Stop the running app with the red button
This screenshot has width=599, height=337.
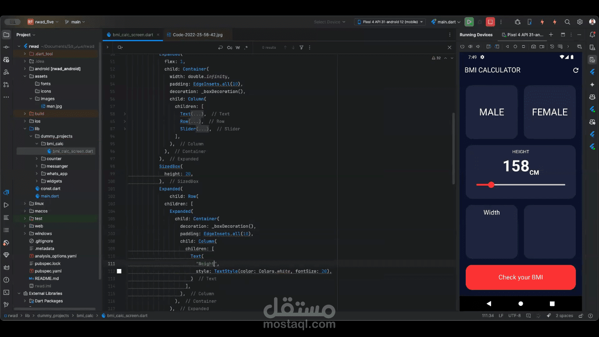pyautogui.click(x=490, y=22)
